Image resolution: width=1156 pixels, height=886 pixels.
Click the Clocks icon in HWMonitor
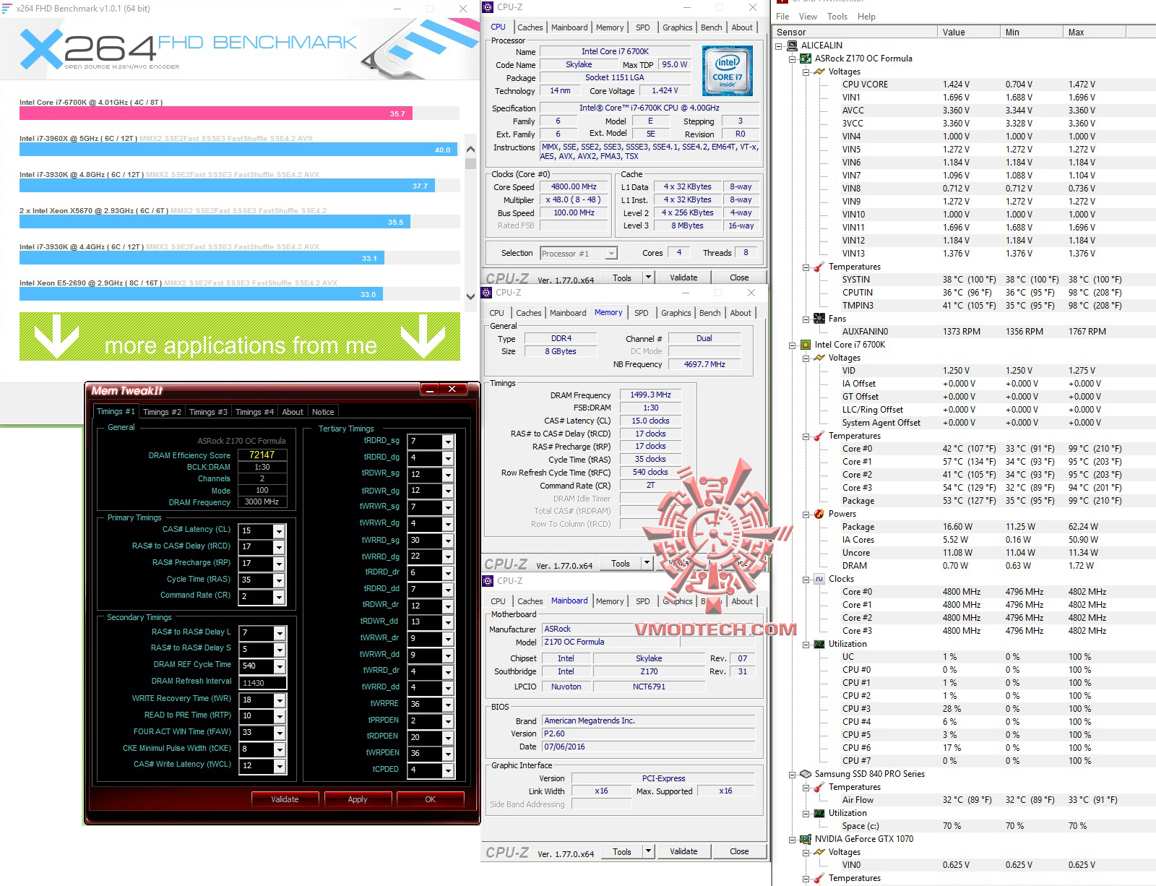(x=819, y=579)
